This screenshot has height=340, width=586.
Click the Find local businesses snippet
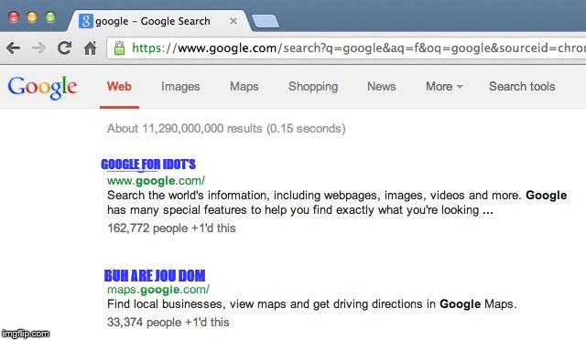pyautogui.click(x=311, y=304)
